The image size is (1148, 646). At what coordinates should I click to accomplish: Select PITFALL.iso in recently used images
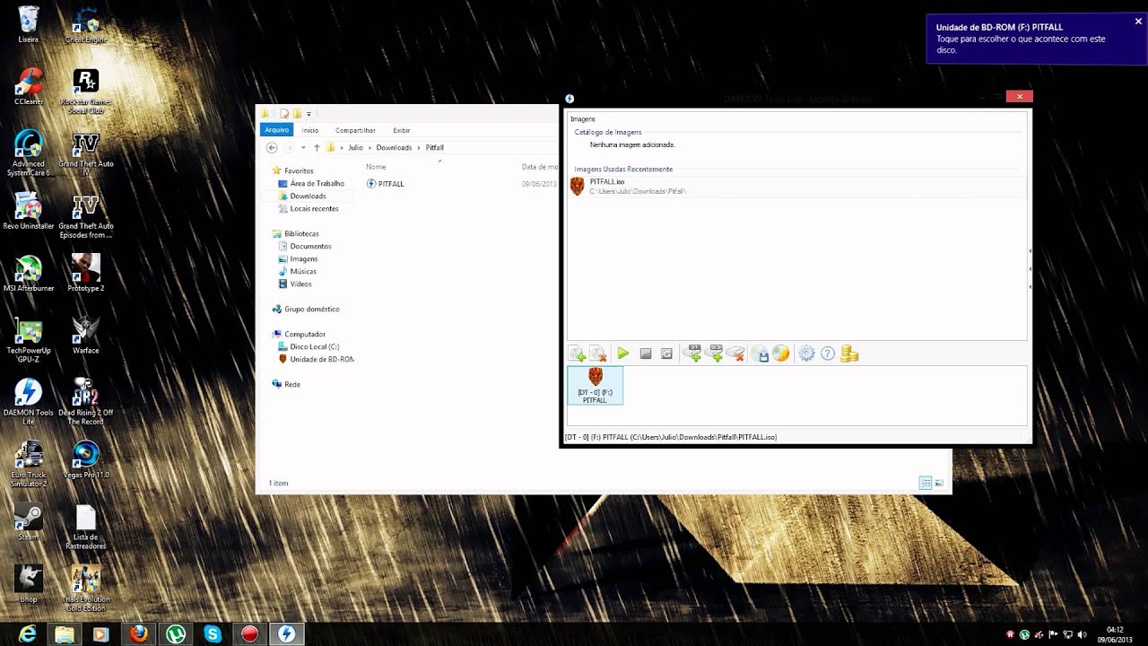click(798, 187)
